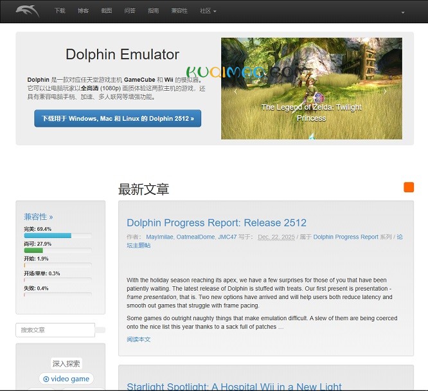Click the 失败: 0.4% label
The height and width of the screenshot is (391, 428).
click(x=36, y=288)
